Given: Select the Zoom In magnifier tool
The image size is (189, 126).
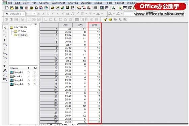Looking at the screenshot, I should click(5, 31).
